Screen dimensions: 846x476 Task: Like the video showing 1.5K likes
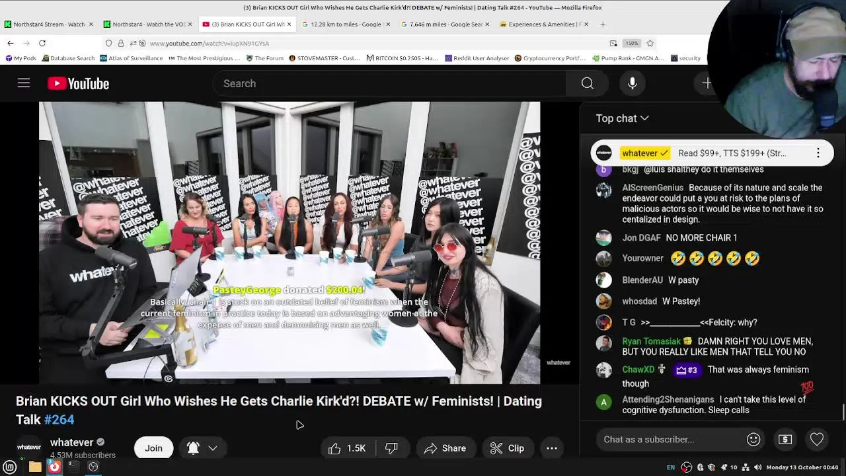[x=348, y=448]
